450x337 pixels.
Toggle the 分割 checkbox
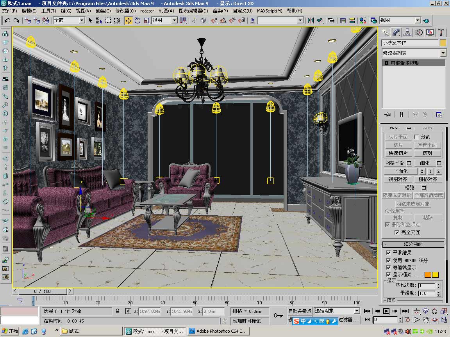(417, 137)
